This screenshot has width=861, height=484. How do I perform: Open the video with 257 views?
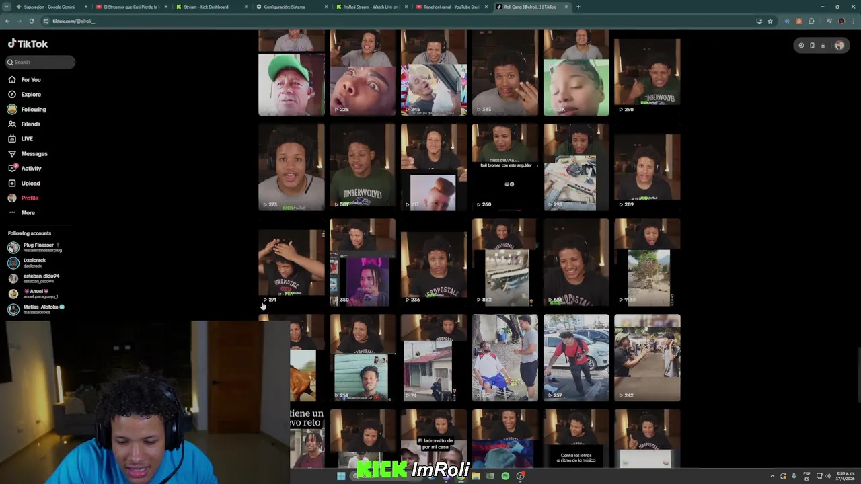pos(576,358)
